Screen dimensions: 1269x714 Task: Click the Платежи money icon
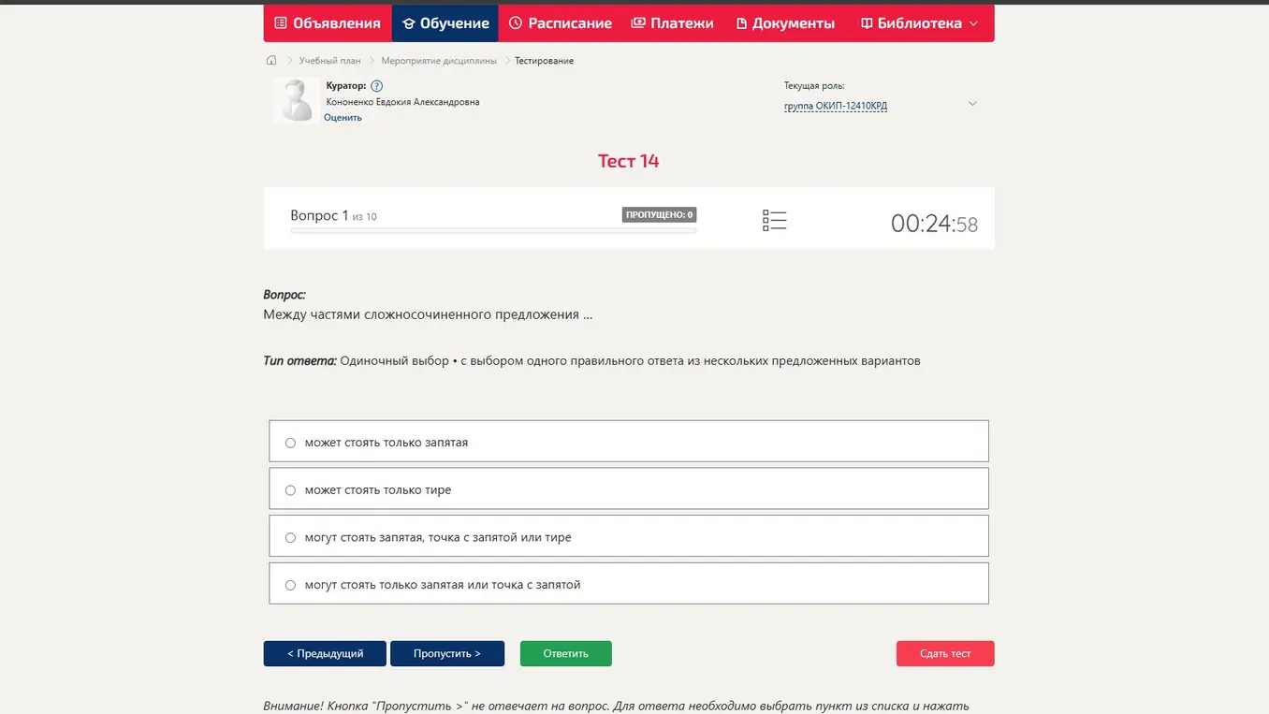(x=638, y=23)
